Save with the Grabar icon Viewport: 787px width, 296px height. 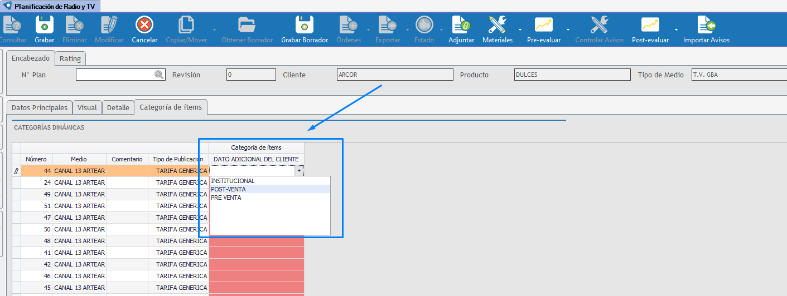pos(45,26)
